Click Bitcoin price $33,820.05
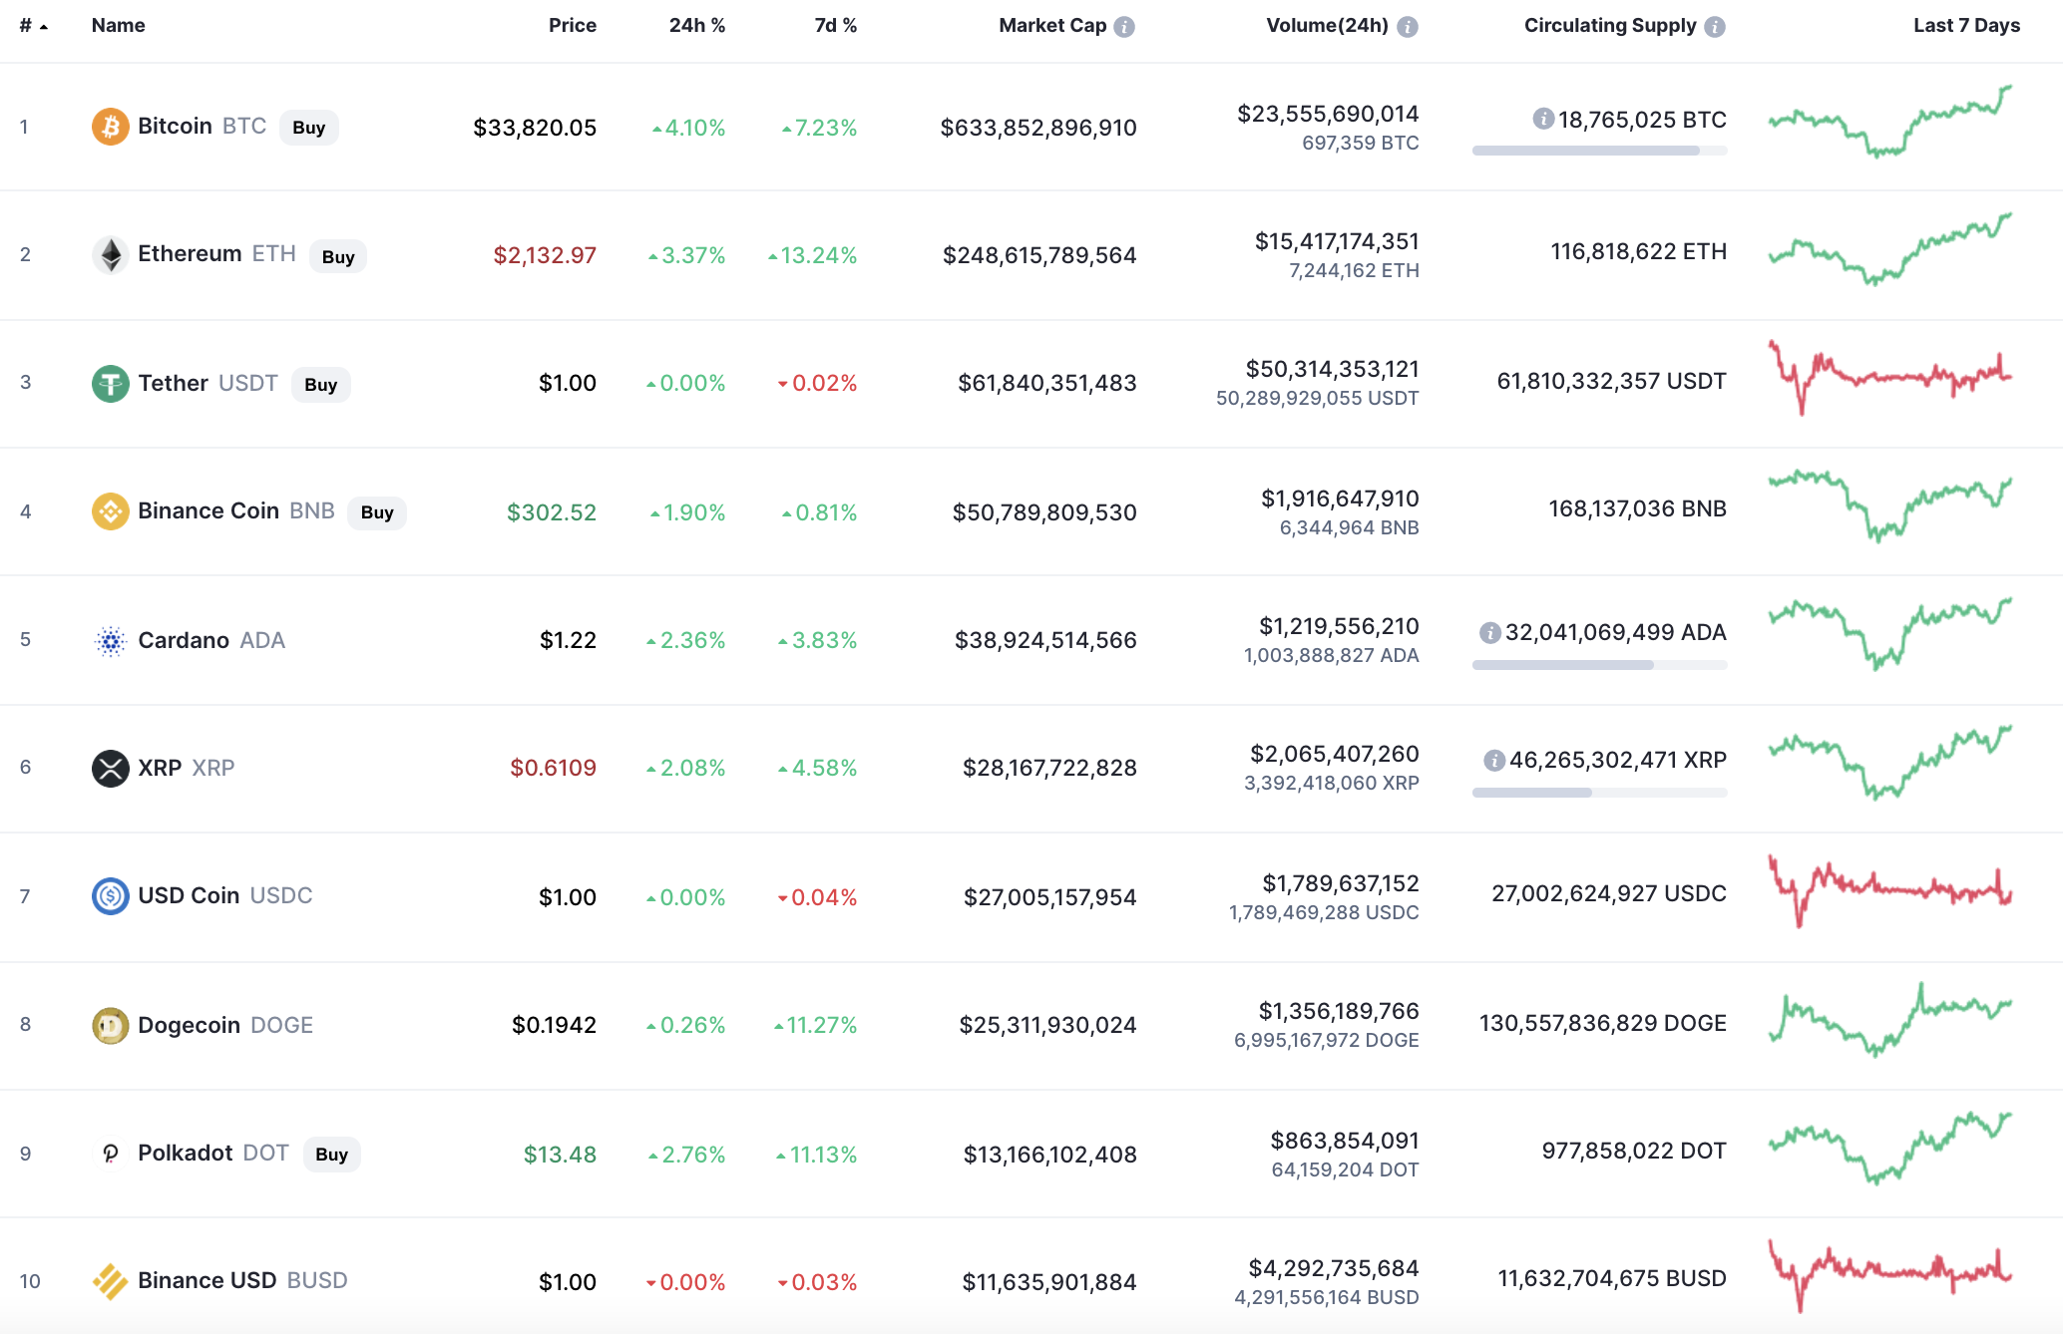This screenshot has width=2063, height=1334. pyautogui.click(x=535, y=128)
